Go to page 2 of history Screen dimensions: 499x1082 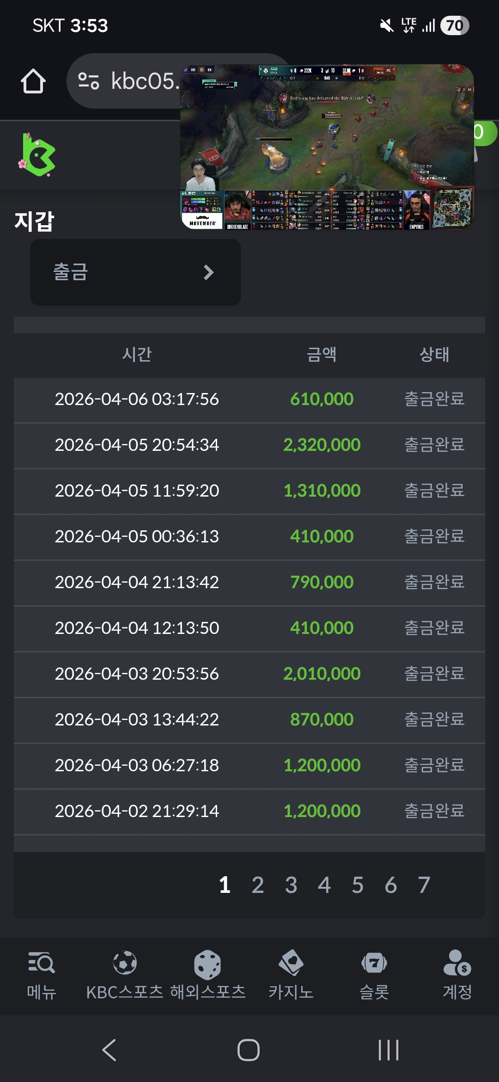tap(258, 885)
